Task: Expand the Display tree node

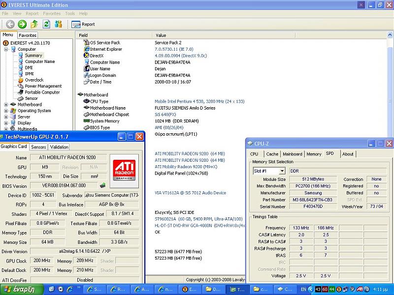Action: pyautogui.click(x=6, y=123)
